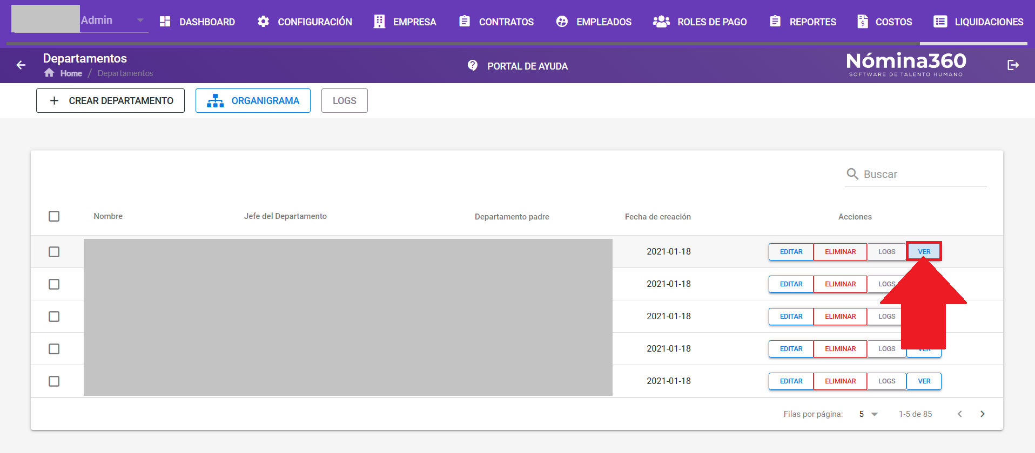Click Ver in the fifth row
The image size is (1035, 453).
click(924, 381)
